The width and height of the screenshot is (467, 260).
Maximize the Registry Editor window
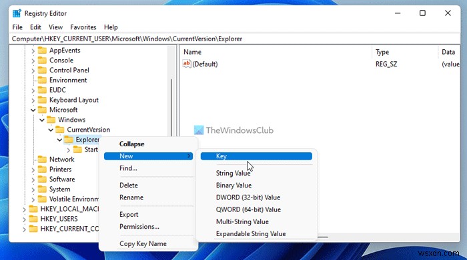click(x=422, y=13)
